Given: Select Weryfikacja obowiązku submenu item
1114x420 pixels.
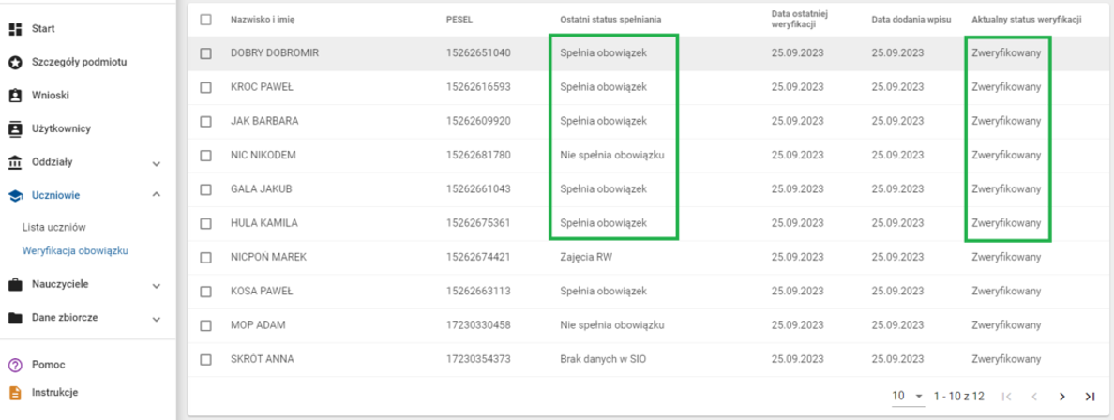Looking at the screenshot, I should [x=75, y=250].
